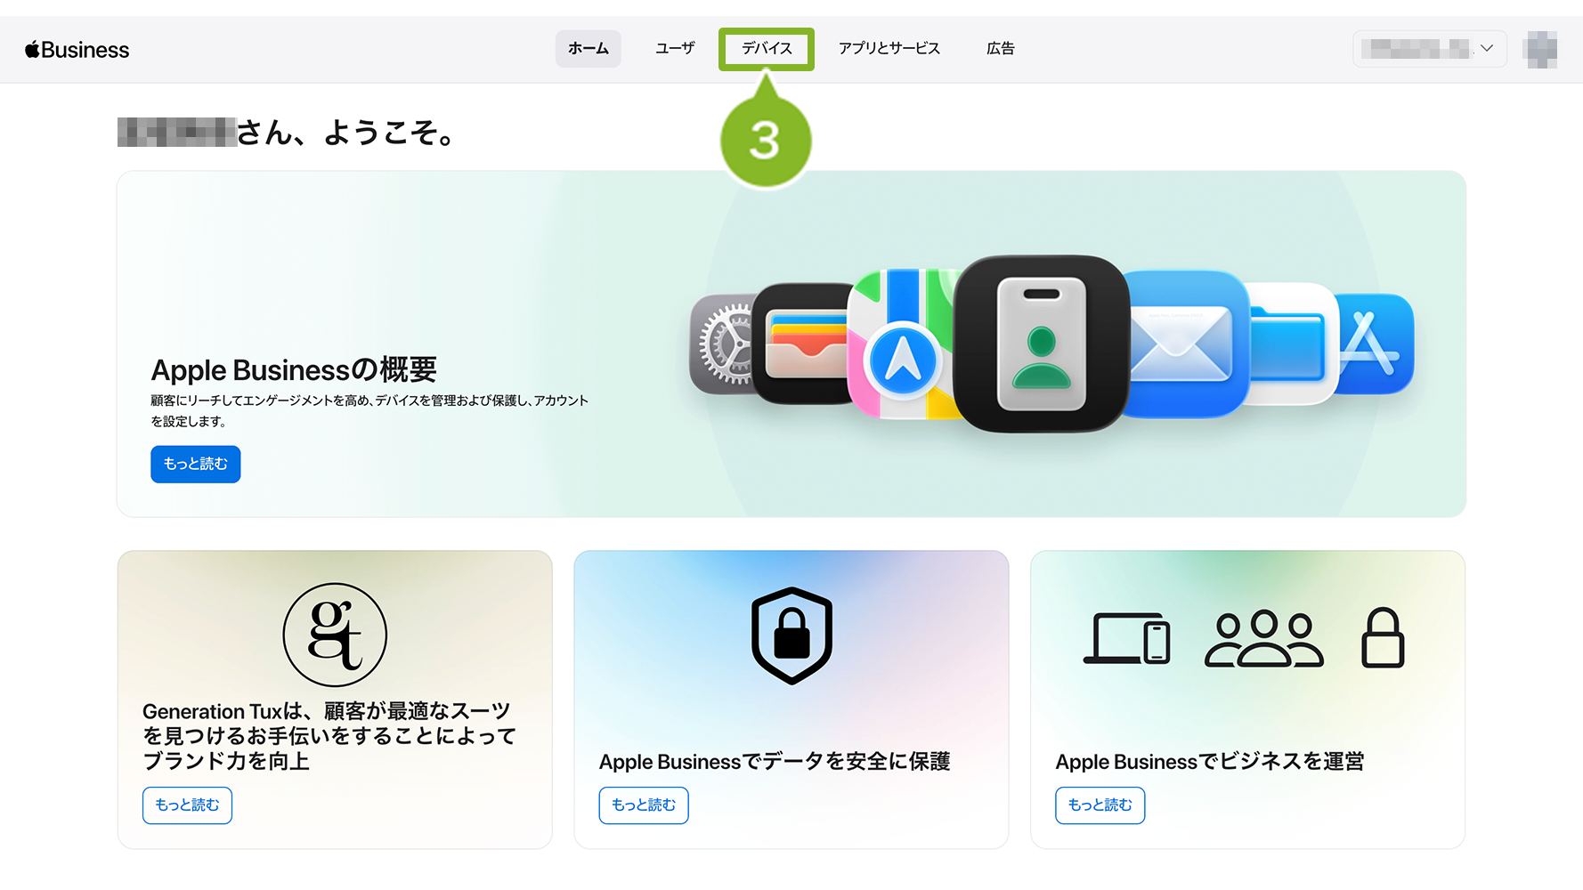Image resolution: width=1583 pixels, height=890 pixels.
Task: Click the Maps navigation app icon
Action: point(901,344)
